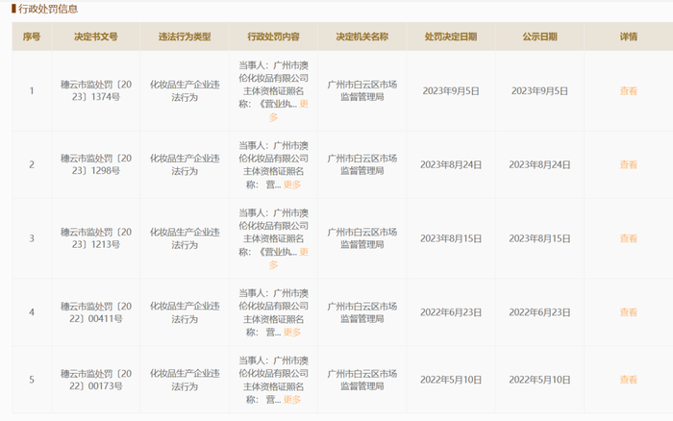Screen dimensions: 673x421
Task: Select row number 5 cell
Action: [32, 380]
